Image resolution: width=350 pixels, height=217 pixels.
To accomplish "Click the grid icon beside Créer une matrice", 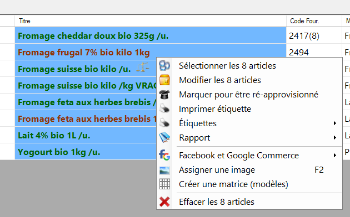I will pos(165,184).
